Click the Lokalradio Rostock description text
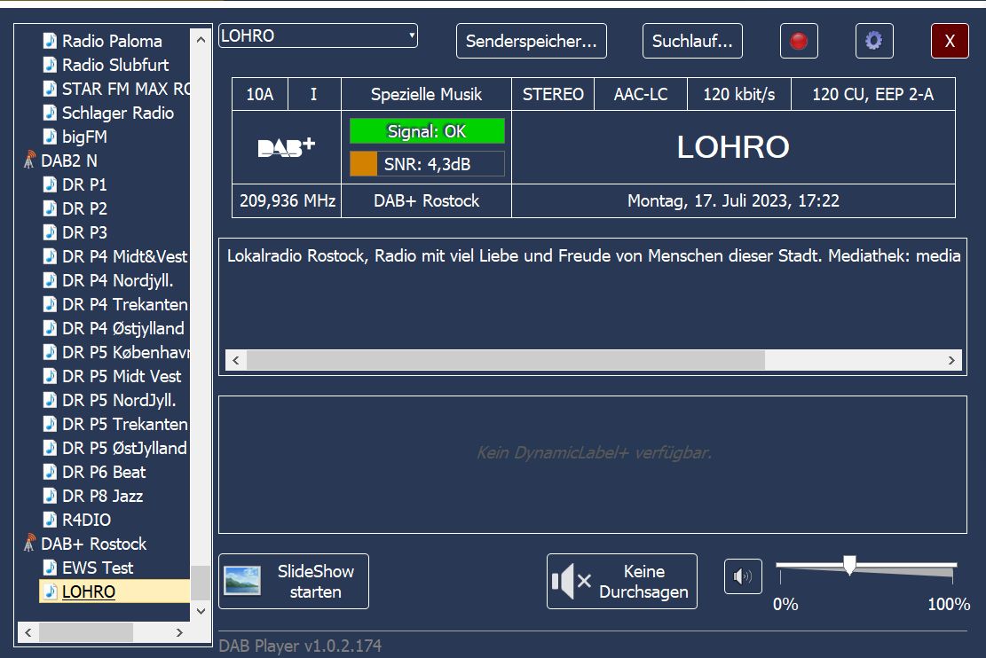 (594, 255)
